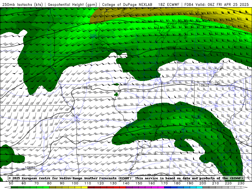Viewport: 252px width, 189px height.
Task: Click the 90 value on the color scale
Action: click(62, 183)
